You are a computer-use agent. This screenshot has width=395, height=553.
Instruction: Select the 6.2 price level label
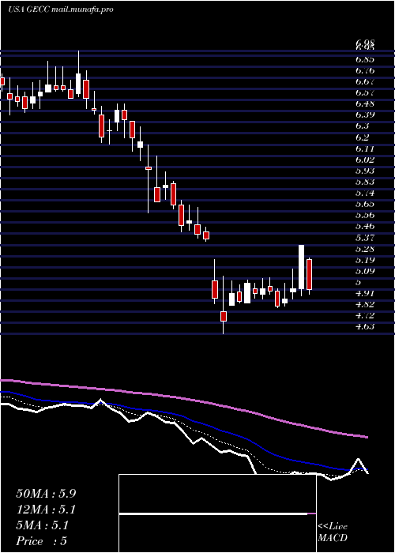362,137
